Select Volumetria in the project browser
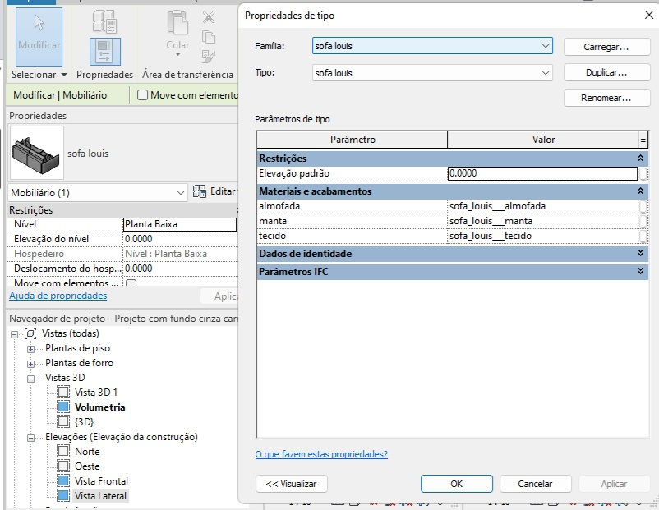 tap(99, 407)
